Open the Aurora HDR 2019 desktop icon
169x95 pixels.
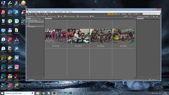[x=17, y=41]
